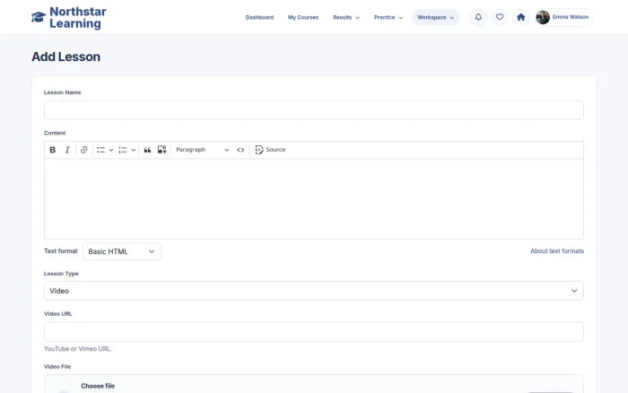Click Emma Watson user name

pyautogui.click(x=571, y=17)
